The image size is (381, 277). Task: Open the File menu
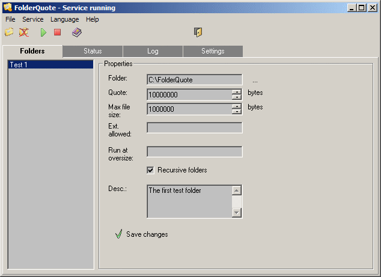pyautogui.click(x=10, y=19)
